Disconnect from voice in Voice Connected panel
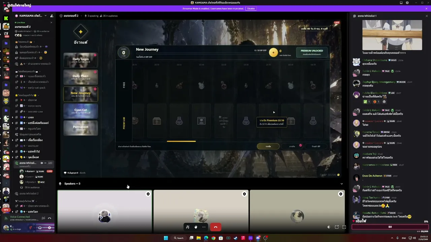The height and width of the screenshot is (242, 431). coord(49,218)
